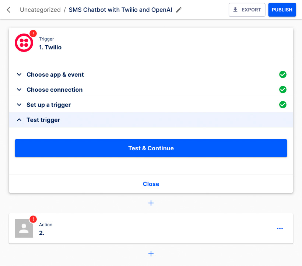Click the green checkmark beside Choose app & event
302x266 pixels.
(283, 74)
